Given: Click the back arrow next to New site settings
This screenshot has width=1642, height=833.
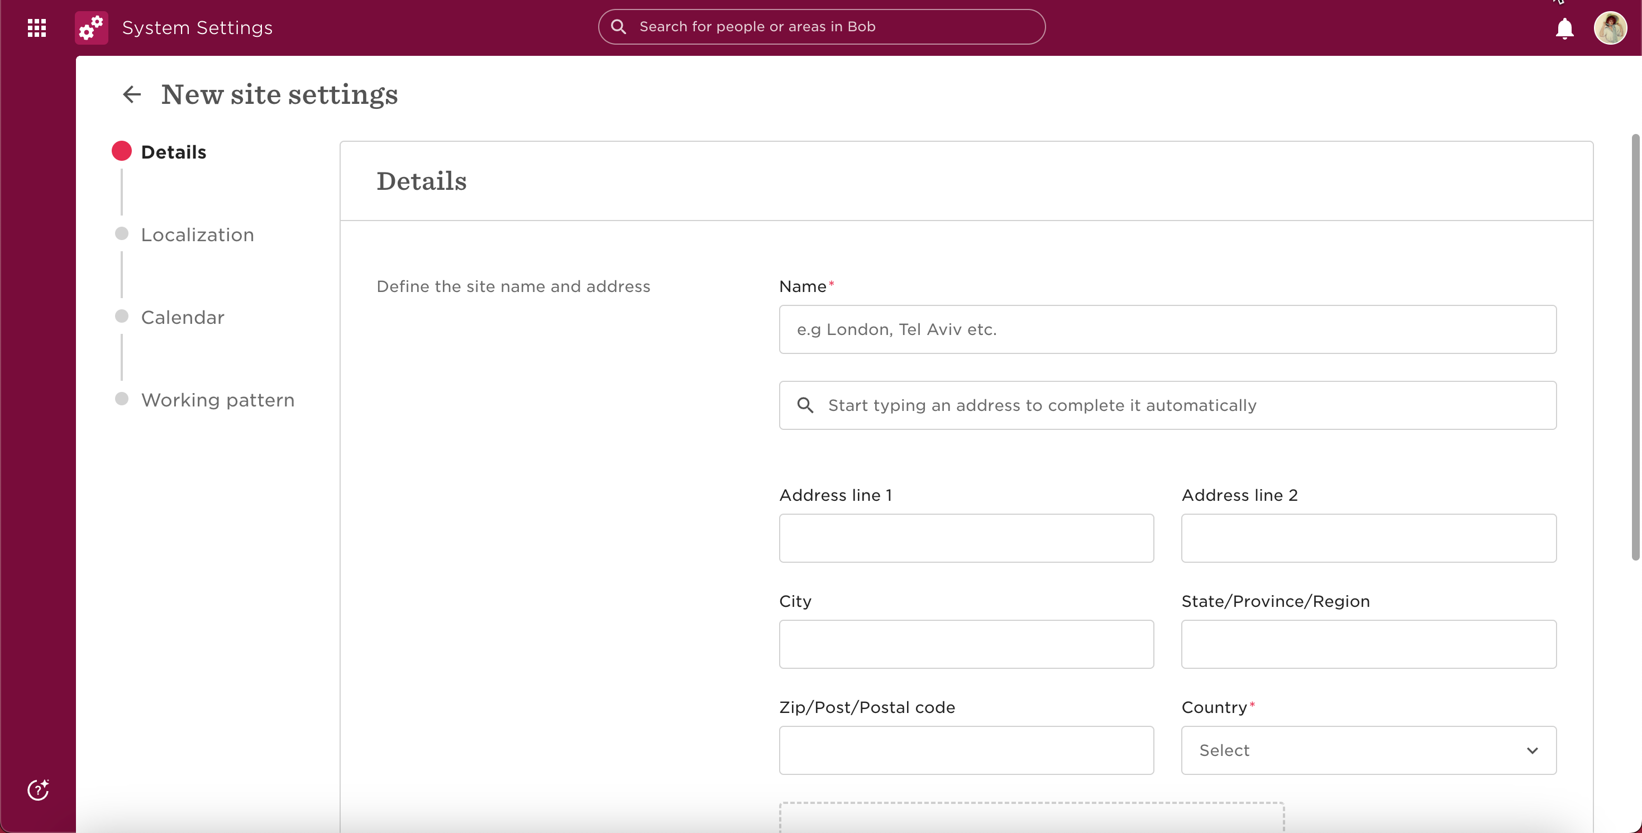Looking at the screenshot, I should [x=131, y=94].
